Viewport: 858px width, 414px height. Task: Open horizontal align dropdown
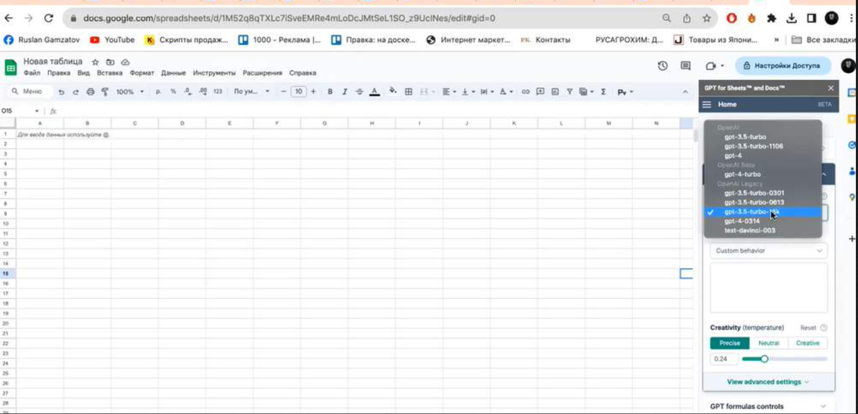tap(449, 92)
